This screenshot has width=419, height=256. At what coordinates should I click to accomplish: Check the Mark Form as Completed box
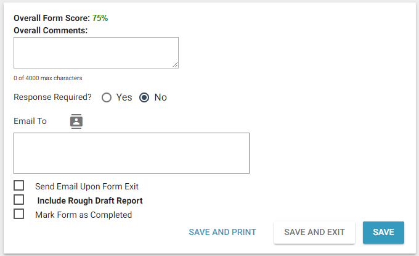click(19, 214)
